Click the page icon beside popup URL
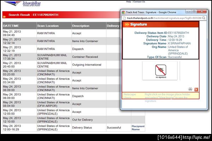This screenshot has height=141, width=212. click(124, 18)
